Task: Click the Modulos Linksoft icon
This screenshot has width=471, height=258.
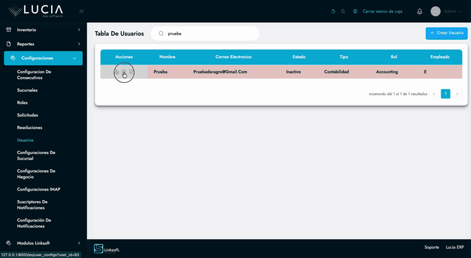Action: coord(9,243)
